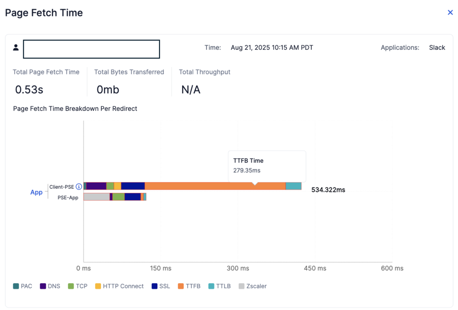Viewport: 458px width, 310px height.
Task: Click the user profile icon
Action: tap(16, 47)
